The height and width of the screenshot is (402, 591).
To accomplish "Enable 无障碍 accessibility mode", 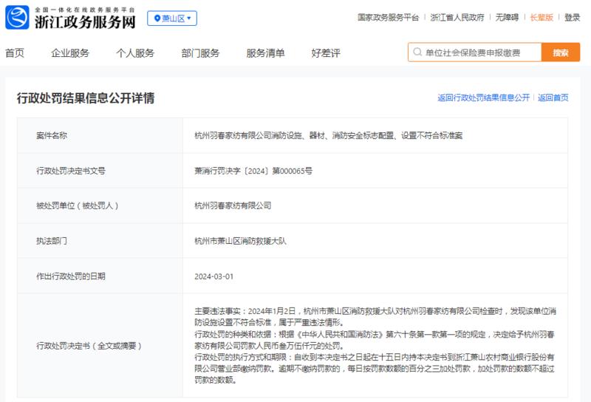I will 507,17.
